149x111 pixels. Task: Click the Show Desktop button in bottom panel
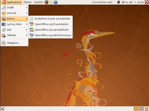click(x=2, y=109)
